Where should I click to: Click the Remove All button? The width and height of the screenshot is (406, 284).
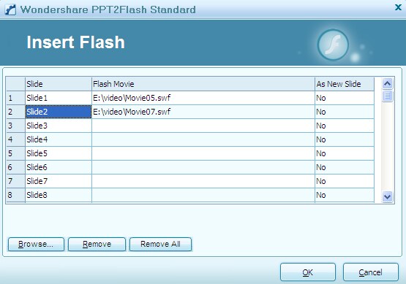click(160, 244)
